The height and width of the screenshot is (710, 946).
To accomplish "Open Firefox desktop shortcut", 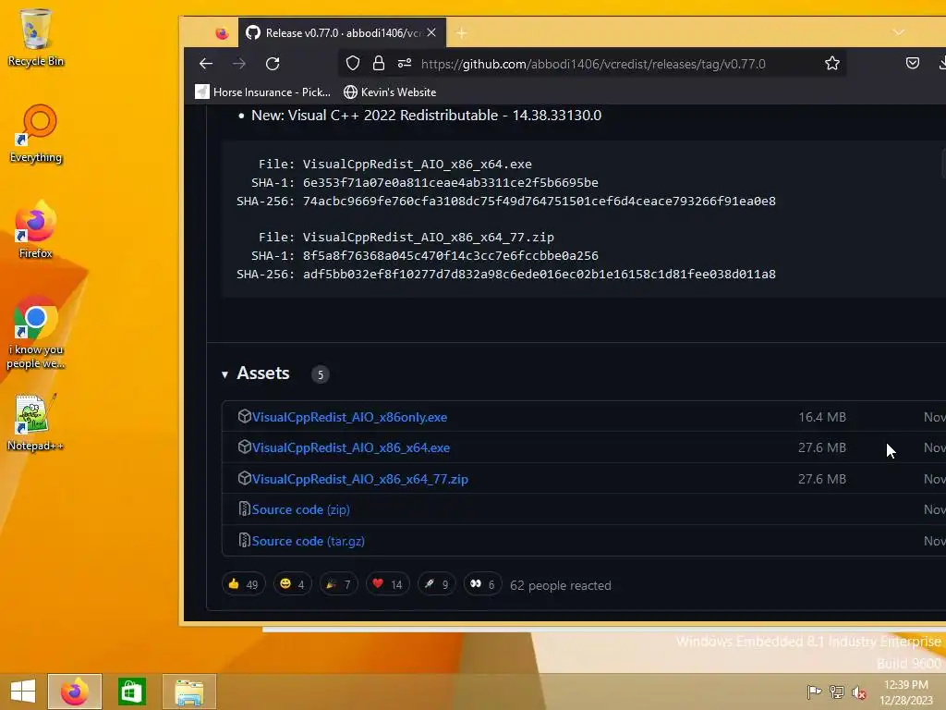I will click(36, 229).
